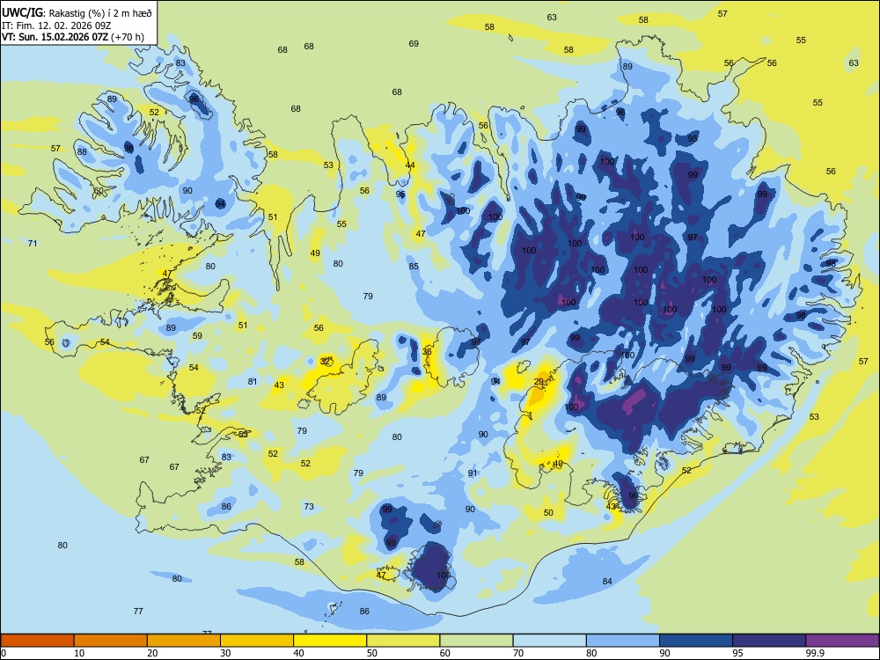Click the humidity value '73' on the map
880x660 pixels.
pos(309,507)
